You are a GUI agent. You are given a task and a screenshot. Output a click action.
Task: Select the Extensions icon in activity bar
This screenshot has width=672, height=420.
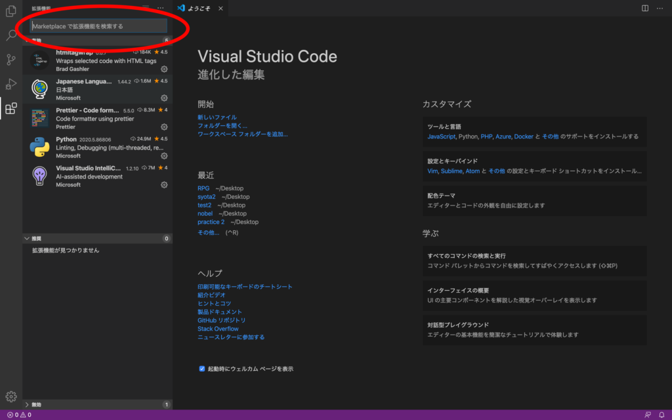point(11,108)
